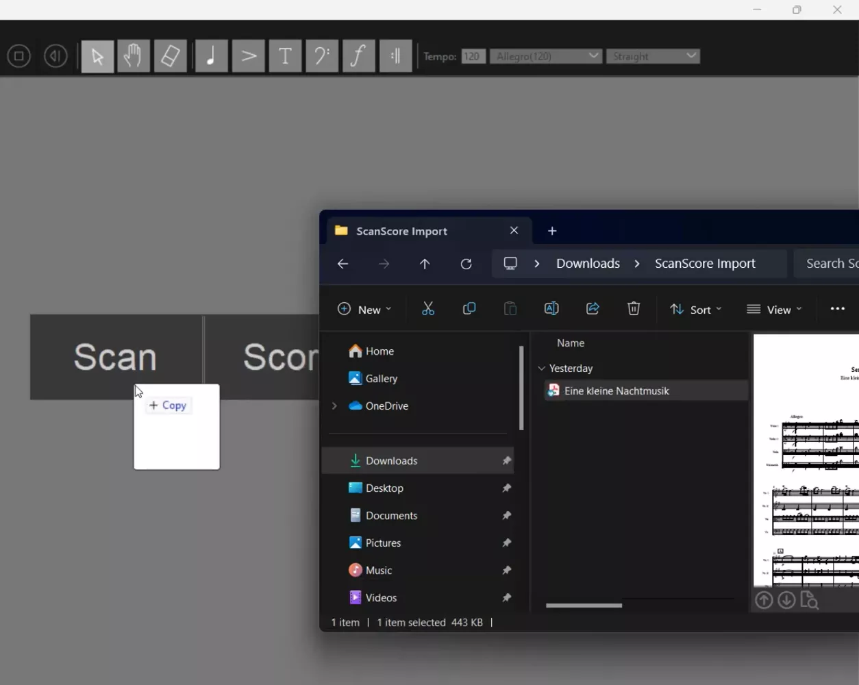Click the stop playback button in ScanScore
859x685 pixels.
(x=19, y=56)
